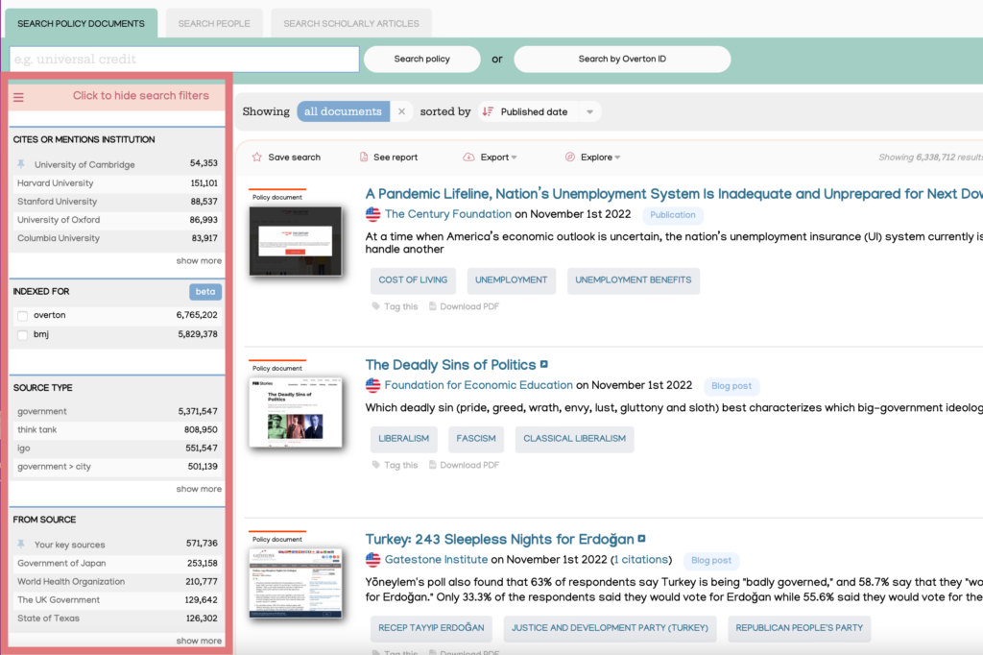Image resolution: width=983 pixels, height=655 pixels.
Task: Select the RECEP TAYYIP ERDOĞAN tag
Action: pos(431,628)
